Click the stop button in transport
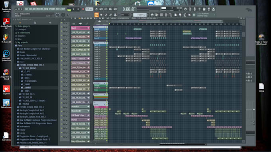This screenshot has height=152, width=271. (78, 9)
